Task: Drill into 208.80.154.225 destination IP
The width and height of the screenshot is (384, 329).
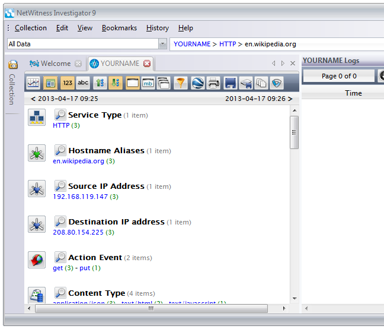Action: click(78, 232)
